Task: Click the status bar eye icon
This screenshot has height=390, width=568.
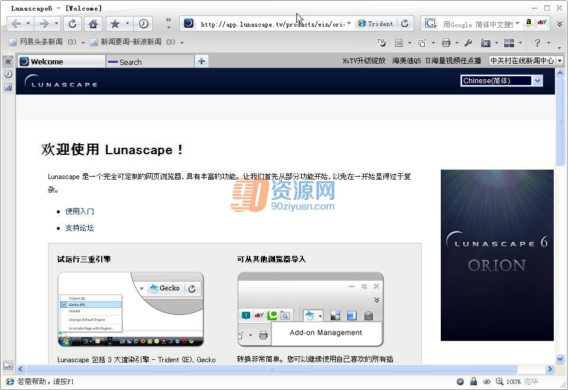Action: (486, 381)
